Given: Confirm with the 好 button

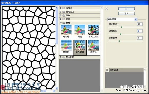Looking at the screenshot, I should 126,9.
